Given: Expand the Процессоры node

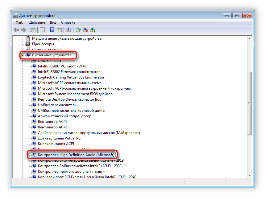Looking at the screenshot, I should point(23,44).
